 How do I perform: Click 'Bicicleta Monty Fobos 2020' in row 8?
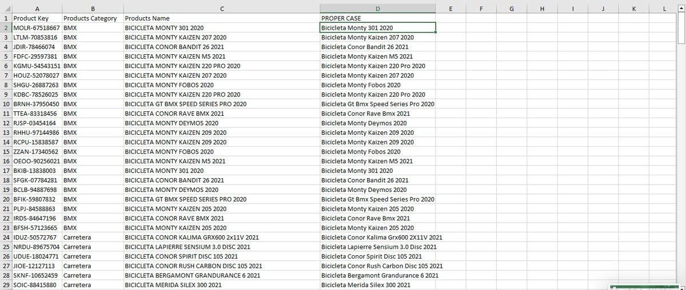[378, 84]
